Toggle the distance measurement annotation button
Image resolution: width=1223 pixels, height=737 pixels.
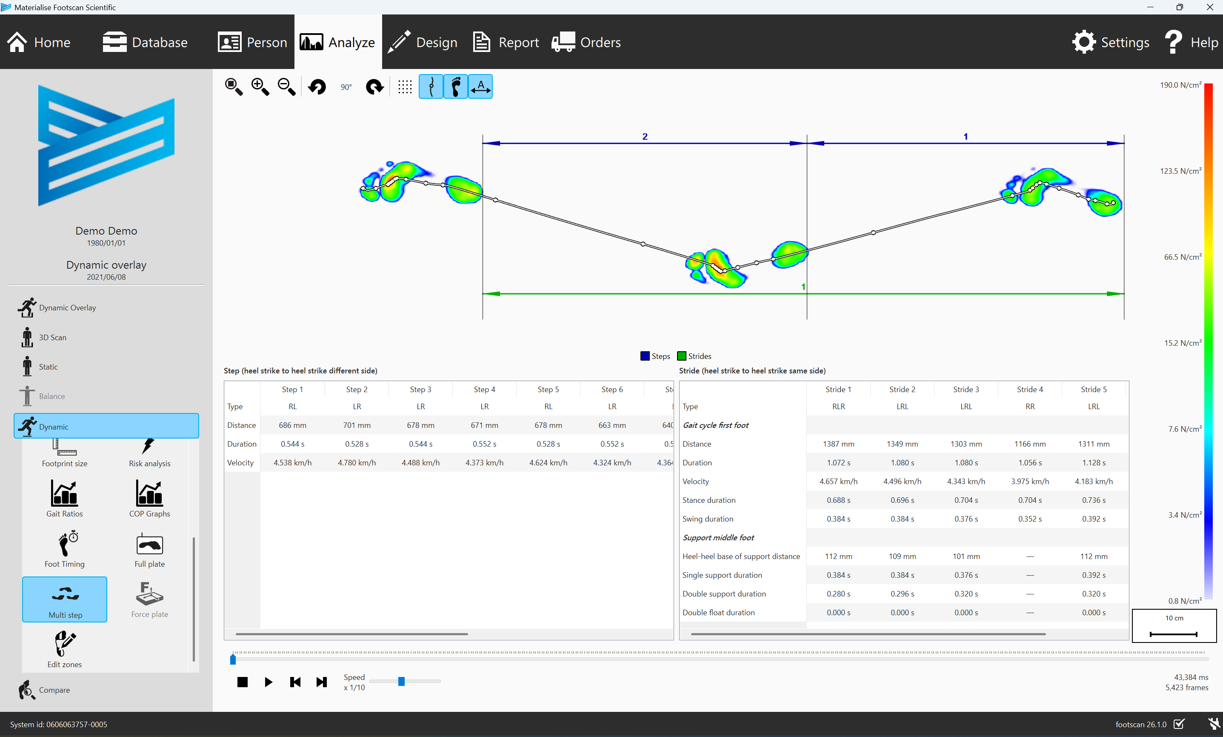[480, 87]
